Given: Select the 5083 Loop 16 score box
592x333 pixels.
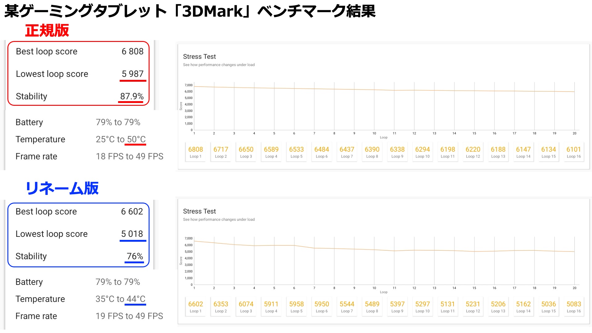Looking at the screenshot, I should coord(573,307).
